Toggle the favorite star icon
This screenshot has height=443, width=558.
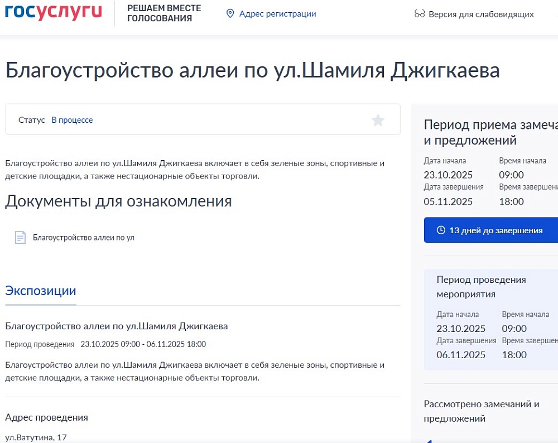point(378,120)
